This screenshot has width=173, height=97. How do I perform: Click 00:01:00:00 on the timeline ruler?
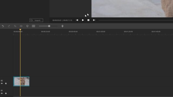pyautogui.click(x=101, y=32)
